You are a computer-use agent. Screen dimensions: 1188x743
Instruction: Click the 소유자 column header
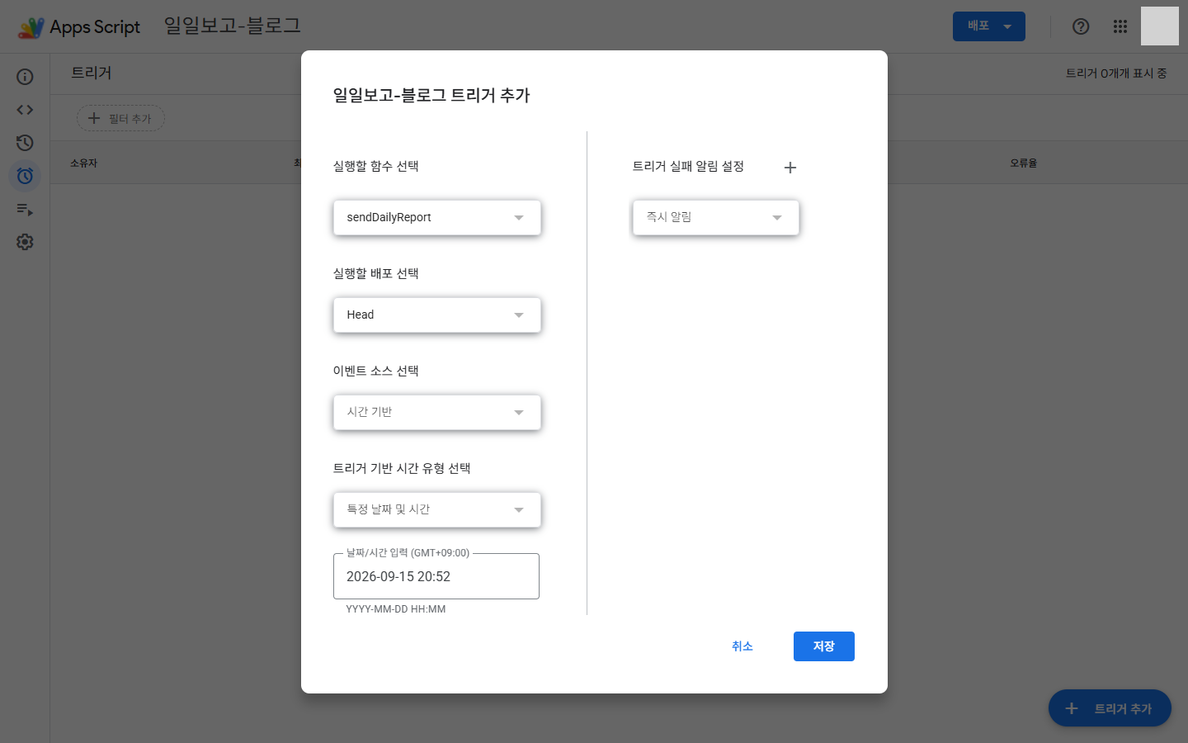tap(84, 163)
